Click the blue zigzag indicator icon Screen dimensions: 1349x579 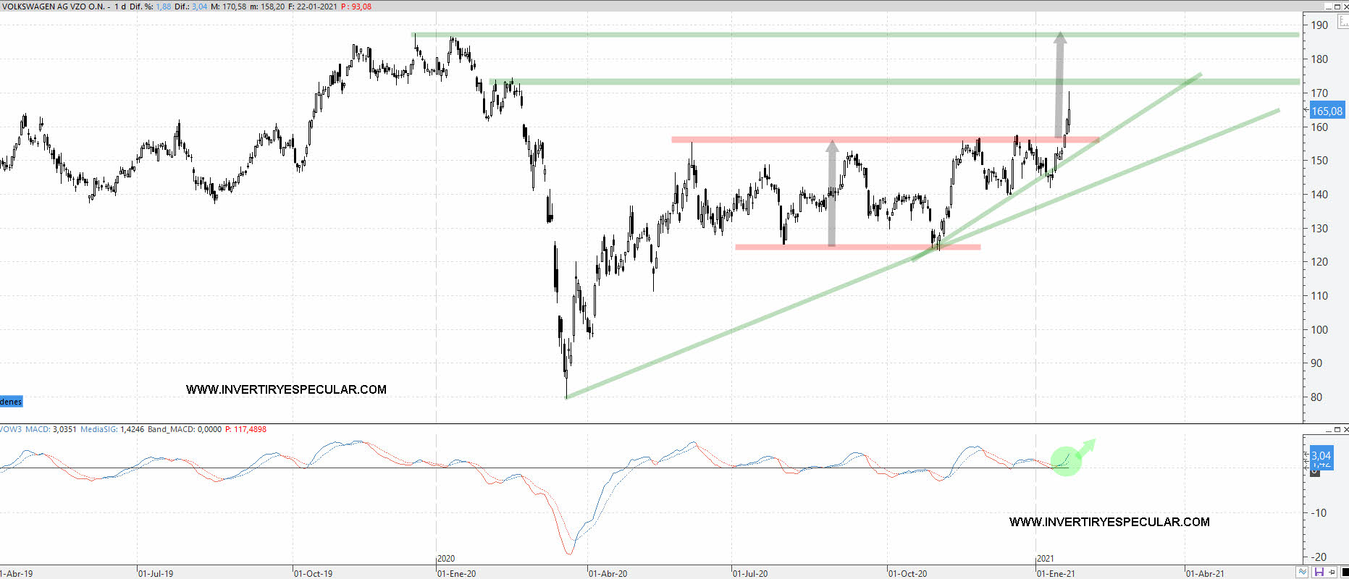click(1302, 572)
